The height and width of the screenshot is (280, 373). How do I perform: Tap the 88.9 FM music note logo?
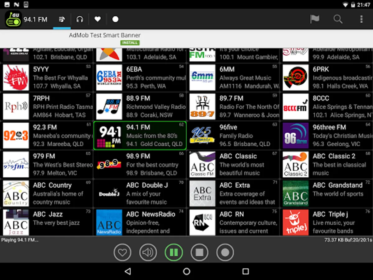tap(109, 106)
